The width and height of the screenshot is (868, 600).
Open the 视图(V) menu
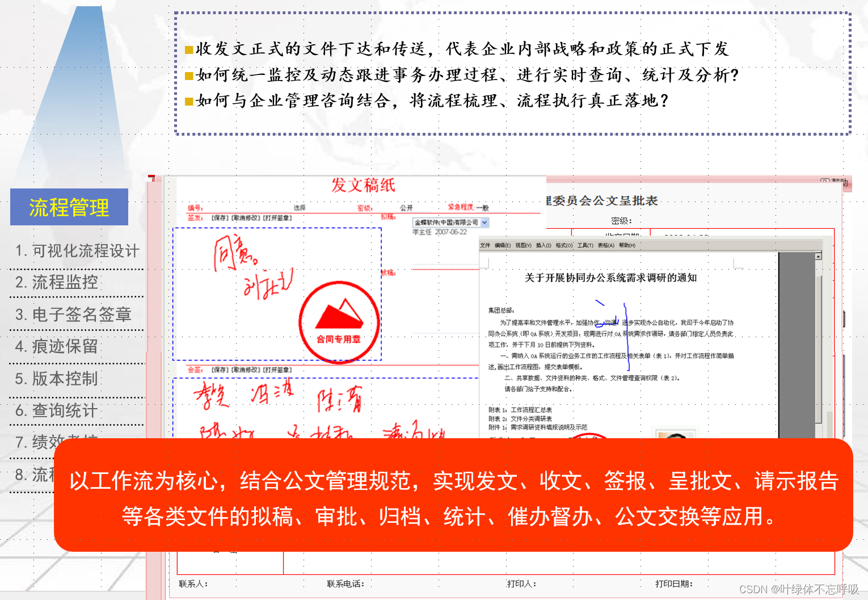tap(524, 245)
